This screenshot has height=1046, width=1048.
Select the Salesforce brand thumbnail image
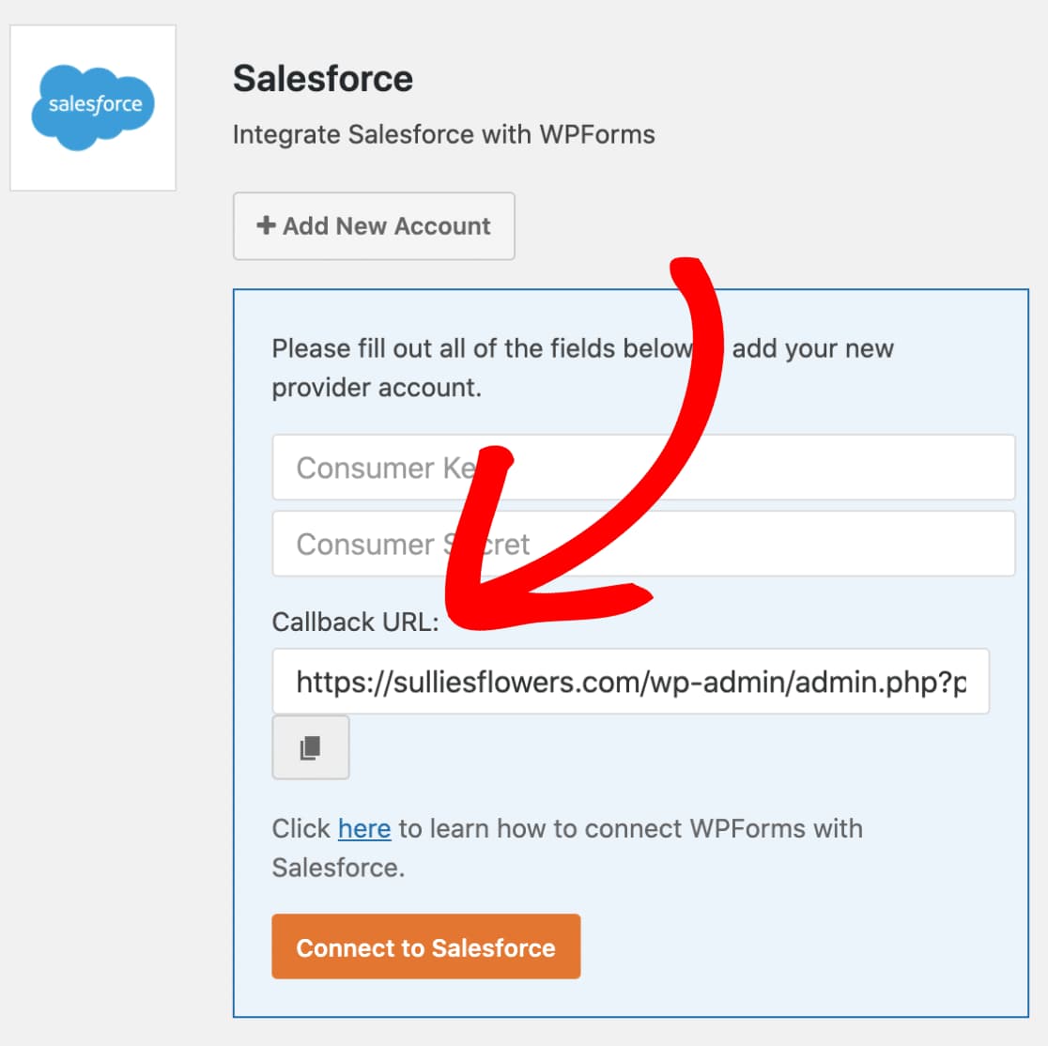(92, 106)
